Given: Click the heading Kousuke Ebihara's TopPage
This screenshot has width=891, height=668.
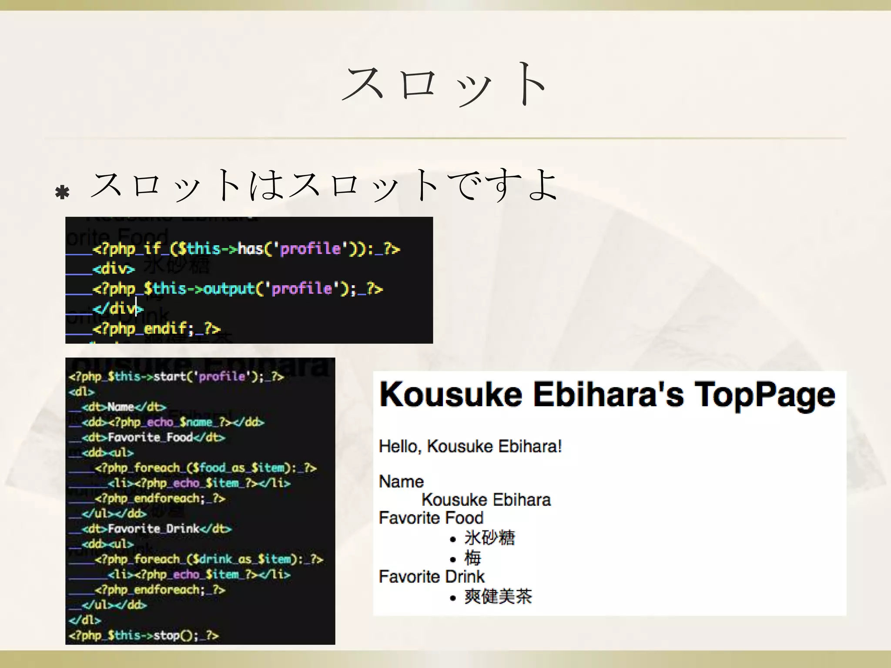Looking at the screenshot, I should click(607, 395).
